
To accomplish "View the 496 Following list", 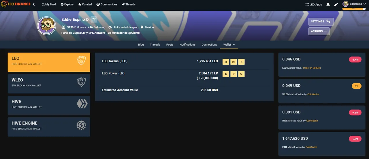I will point(97,27).
